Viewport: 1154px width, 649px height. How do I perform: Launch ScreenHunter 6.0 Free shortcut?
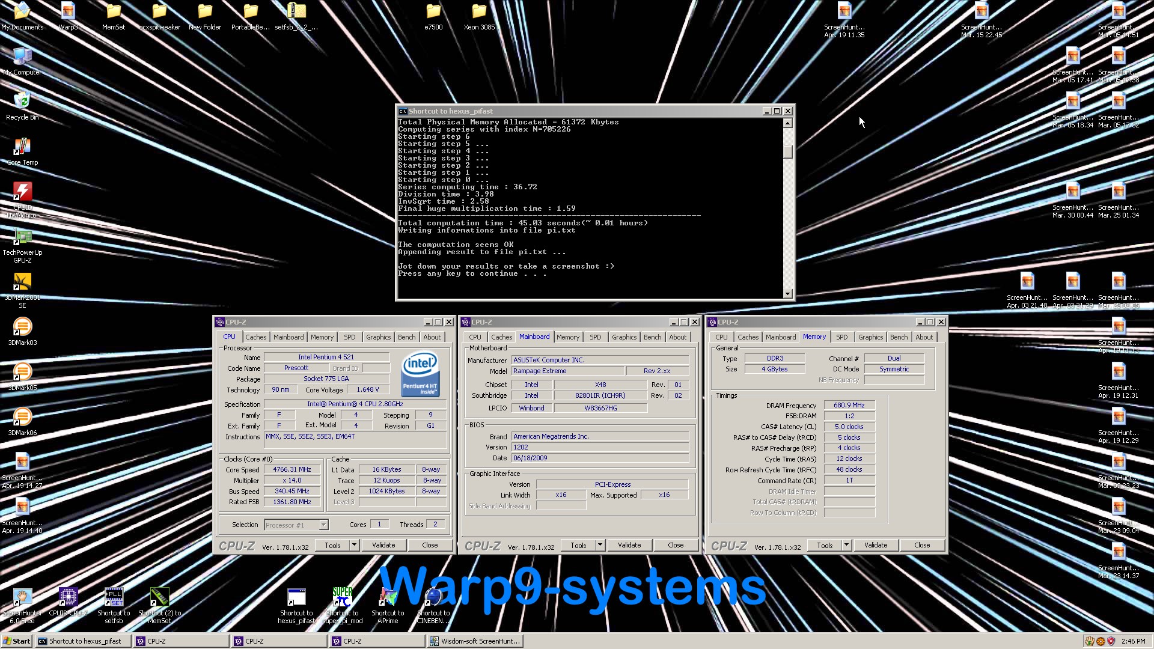click(x=22, y=606)
